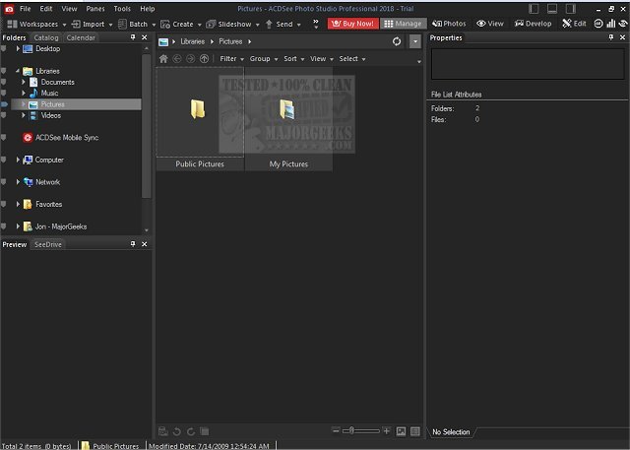Open the Filter dropdown

pyautogui.click(x=231, y=59)
